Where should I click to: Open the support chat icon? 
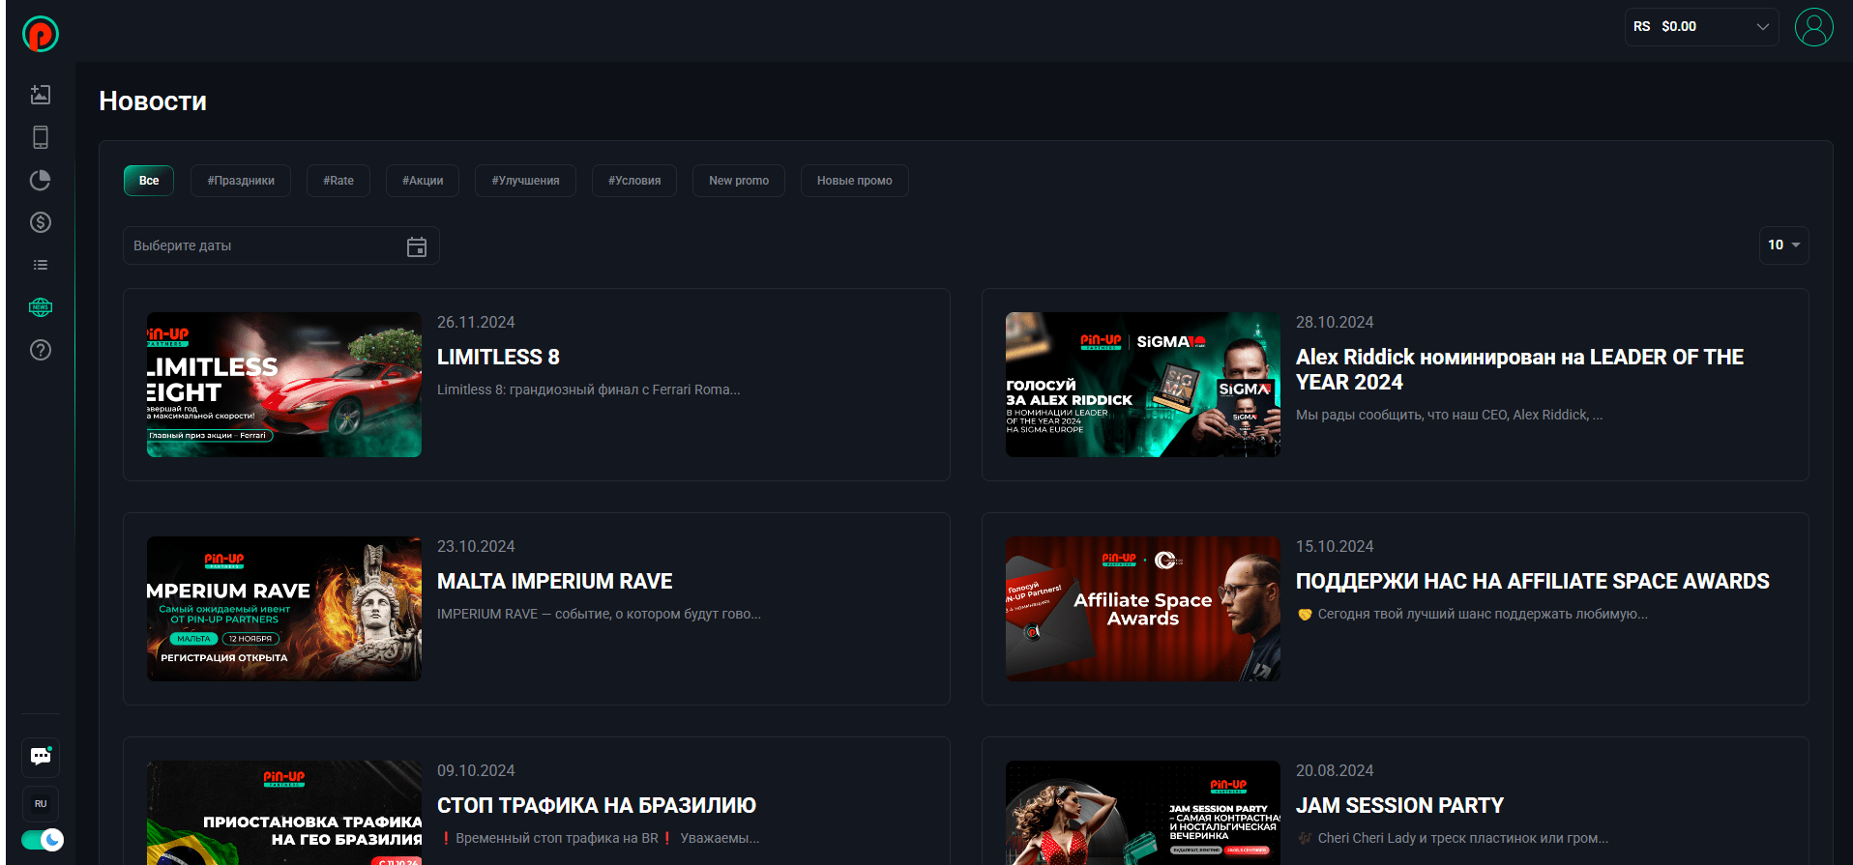pyautogui.click(x=41, y=756)
